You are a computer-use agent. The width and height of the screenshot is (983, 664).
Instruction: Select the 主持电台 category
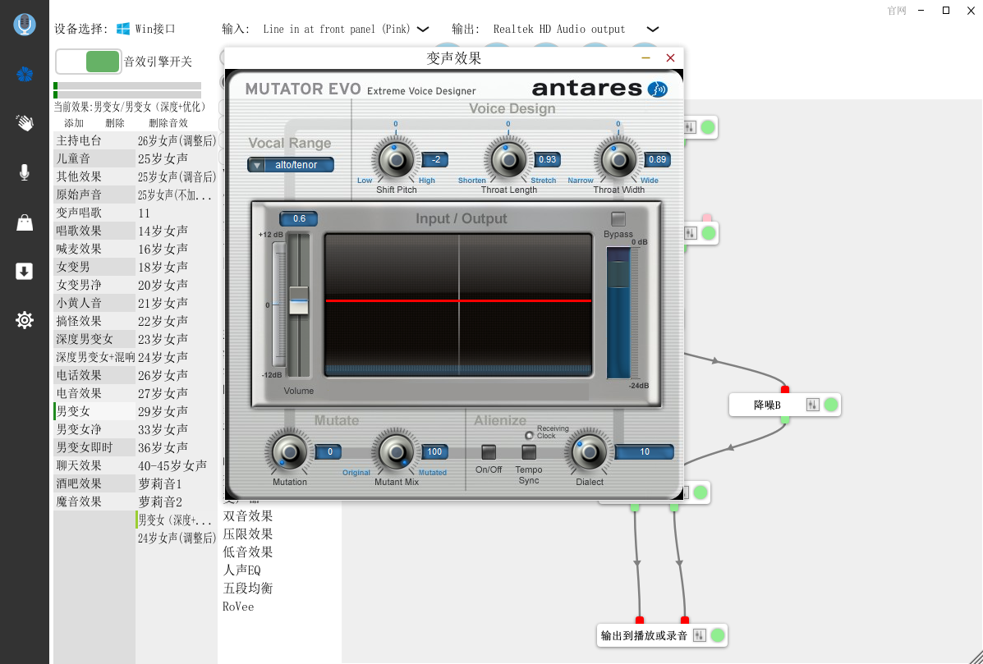coord(94,141)
